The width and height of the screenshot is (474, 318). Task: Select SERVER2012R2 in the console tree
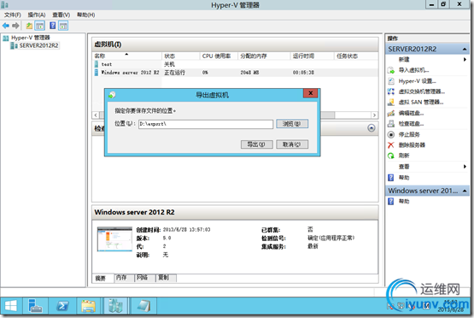(38, 45)
